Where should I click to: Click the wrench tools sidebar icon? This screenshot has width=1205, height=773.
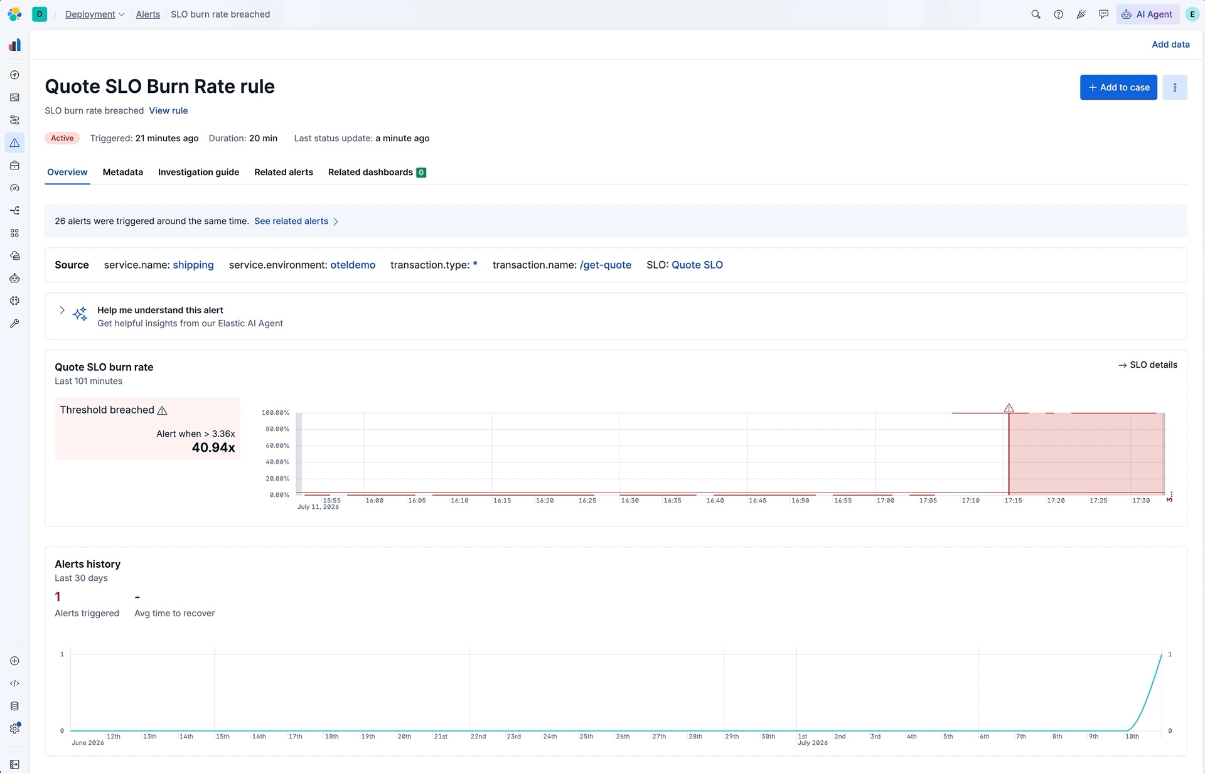pyautogui.click(x=14, y=323)
